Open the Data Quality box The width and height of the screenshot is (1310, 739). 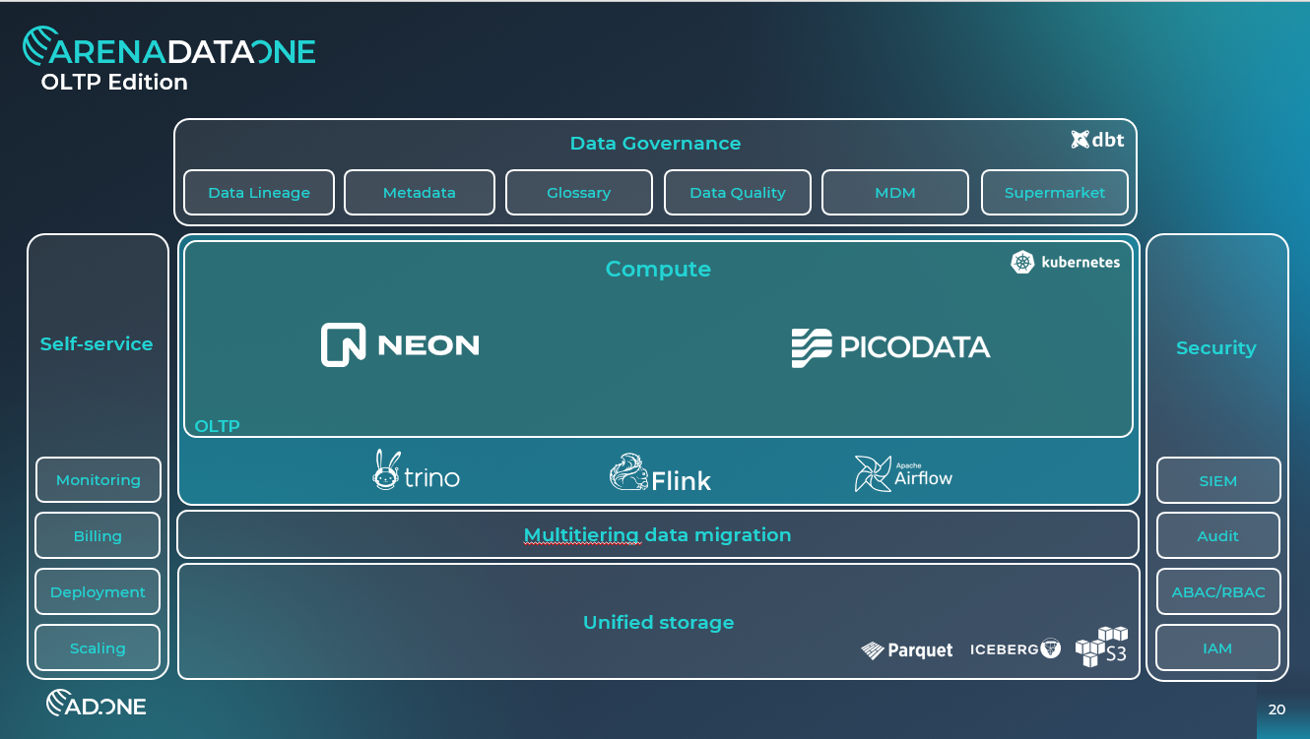coord(738,193)
